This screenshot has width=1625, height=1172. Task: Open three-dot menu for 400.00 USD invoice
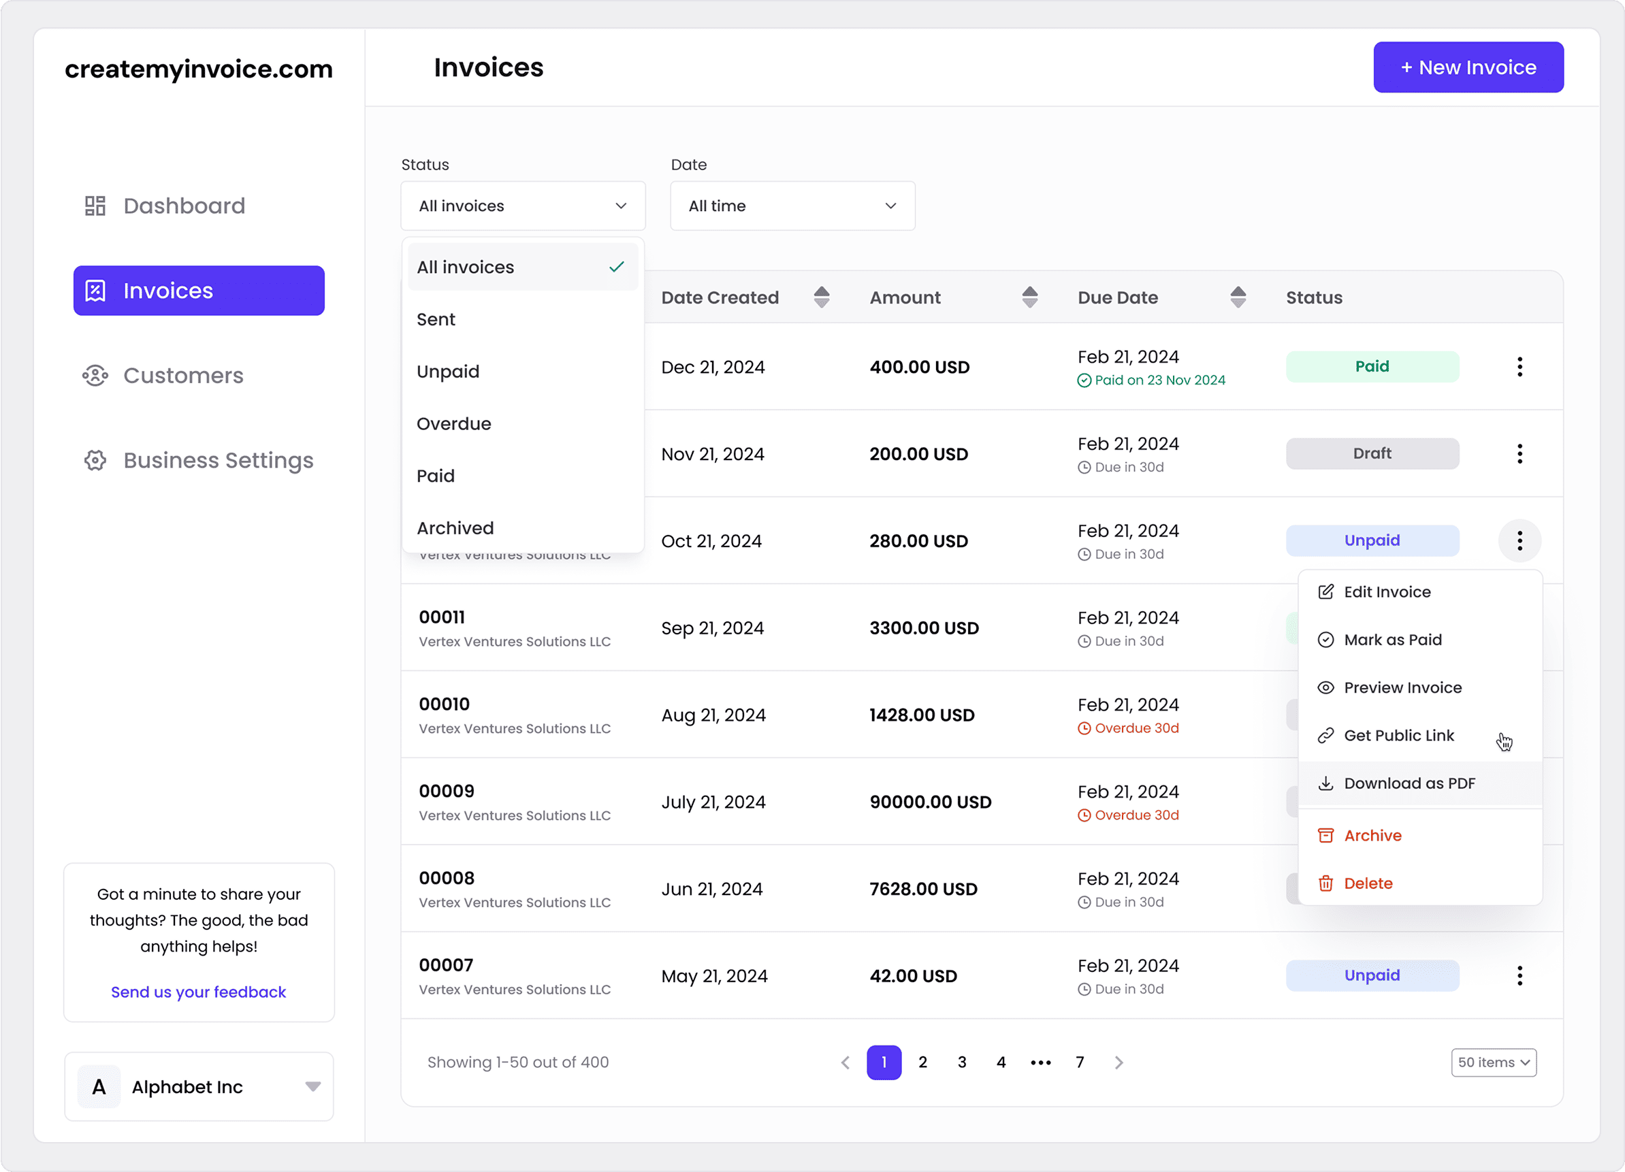point(1519,367)
